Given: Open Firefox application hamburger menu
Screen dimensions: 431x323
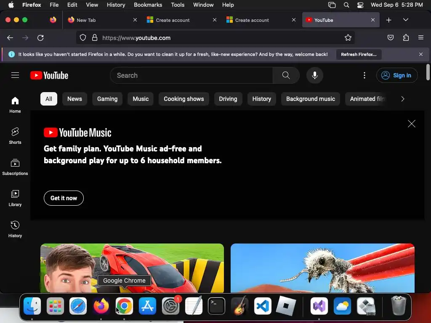Looking at the screenshot, I should pyautogui.click(x=421, y=37).
